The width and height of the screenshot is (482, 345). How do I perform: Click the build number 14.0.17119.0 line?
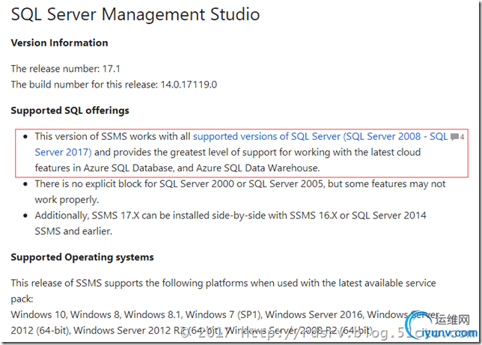click(114, 85)
